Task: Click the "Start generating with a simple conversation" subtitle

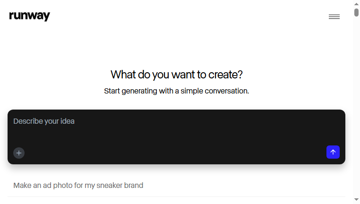Action: 176,91
